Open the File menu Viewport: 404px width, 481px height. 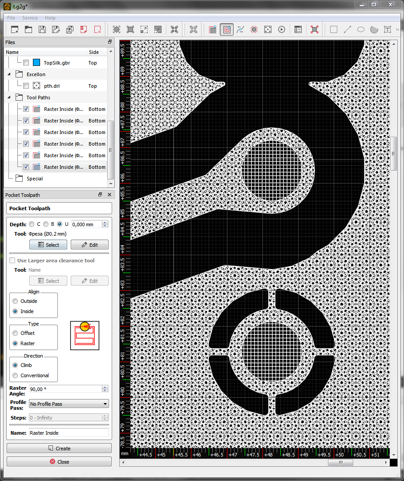(11, 18)
